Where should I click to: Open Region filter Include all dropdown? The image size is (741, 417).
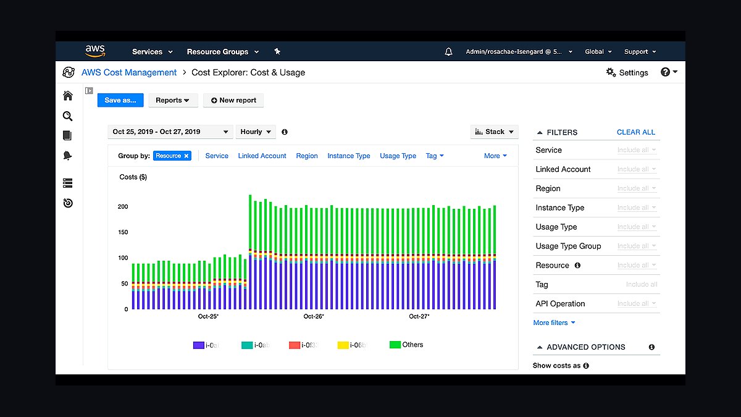click(x=637, y=188)
